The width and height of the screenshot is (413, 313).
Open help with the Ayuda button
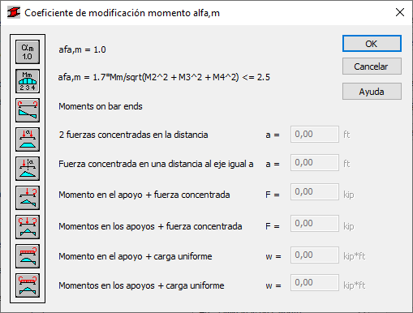[372, 92]
